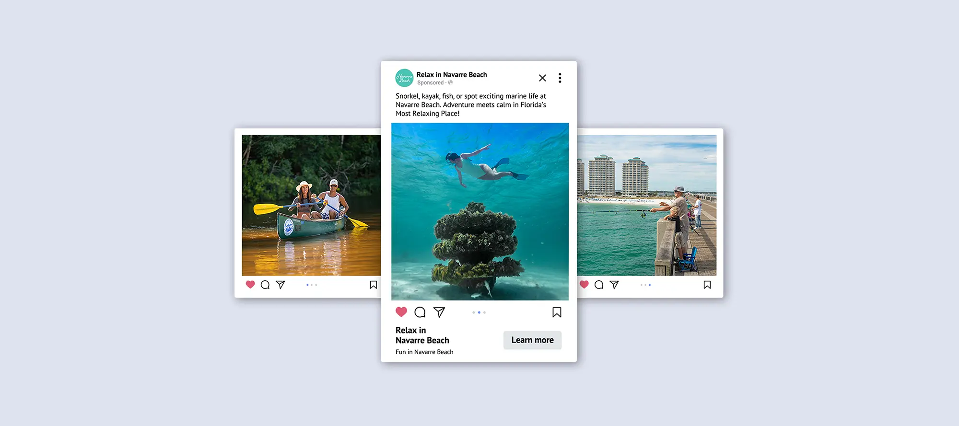Save the fishing pier photo with bookmark
The height and width of the screenshot is (426, 959).
[707, 285]
